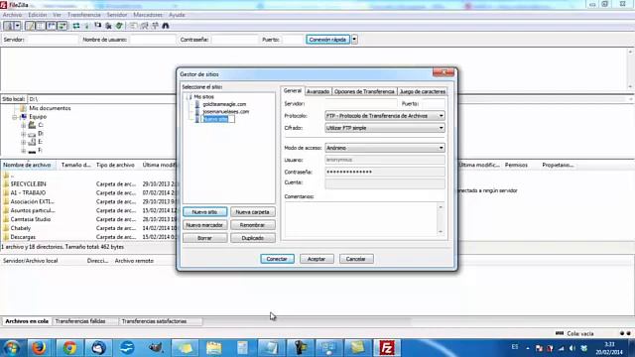
Task: Toggle remote directory tree toolbar icon
Action: pos(52,26)
